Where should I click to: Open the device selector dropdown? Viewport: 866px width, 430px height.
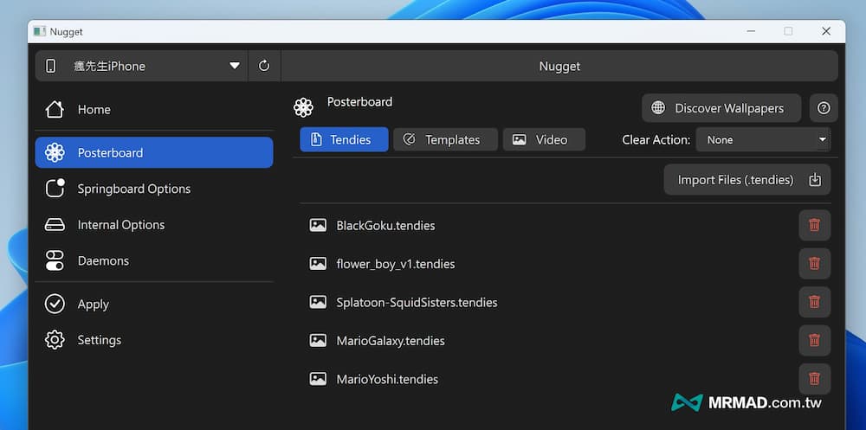point(142,67)
